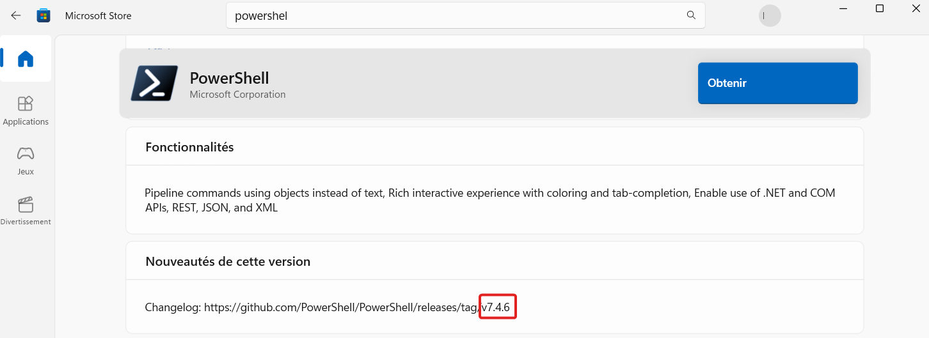
Task: Open the user profile avatar
Action: pos(770,15)
